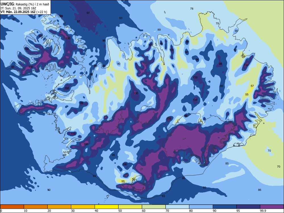Click the '20' label on the legend scale

(x=49, y=211)
